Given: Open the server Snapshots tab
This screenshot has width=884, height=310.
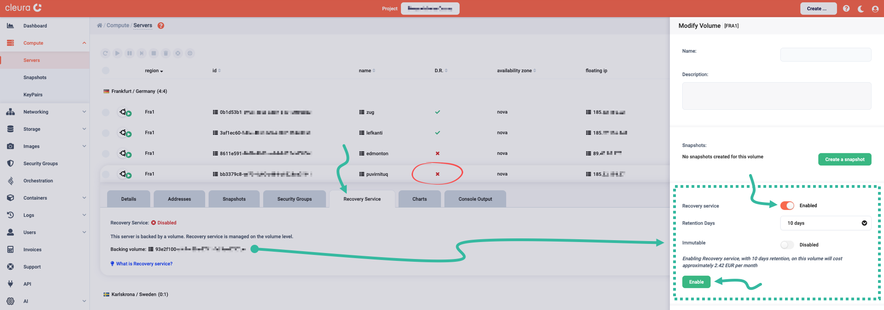Looking at the screenshot, I should [234, 199].
